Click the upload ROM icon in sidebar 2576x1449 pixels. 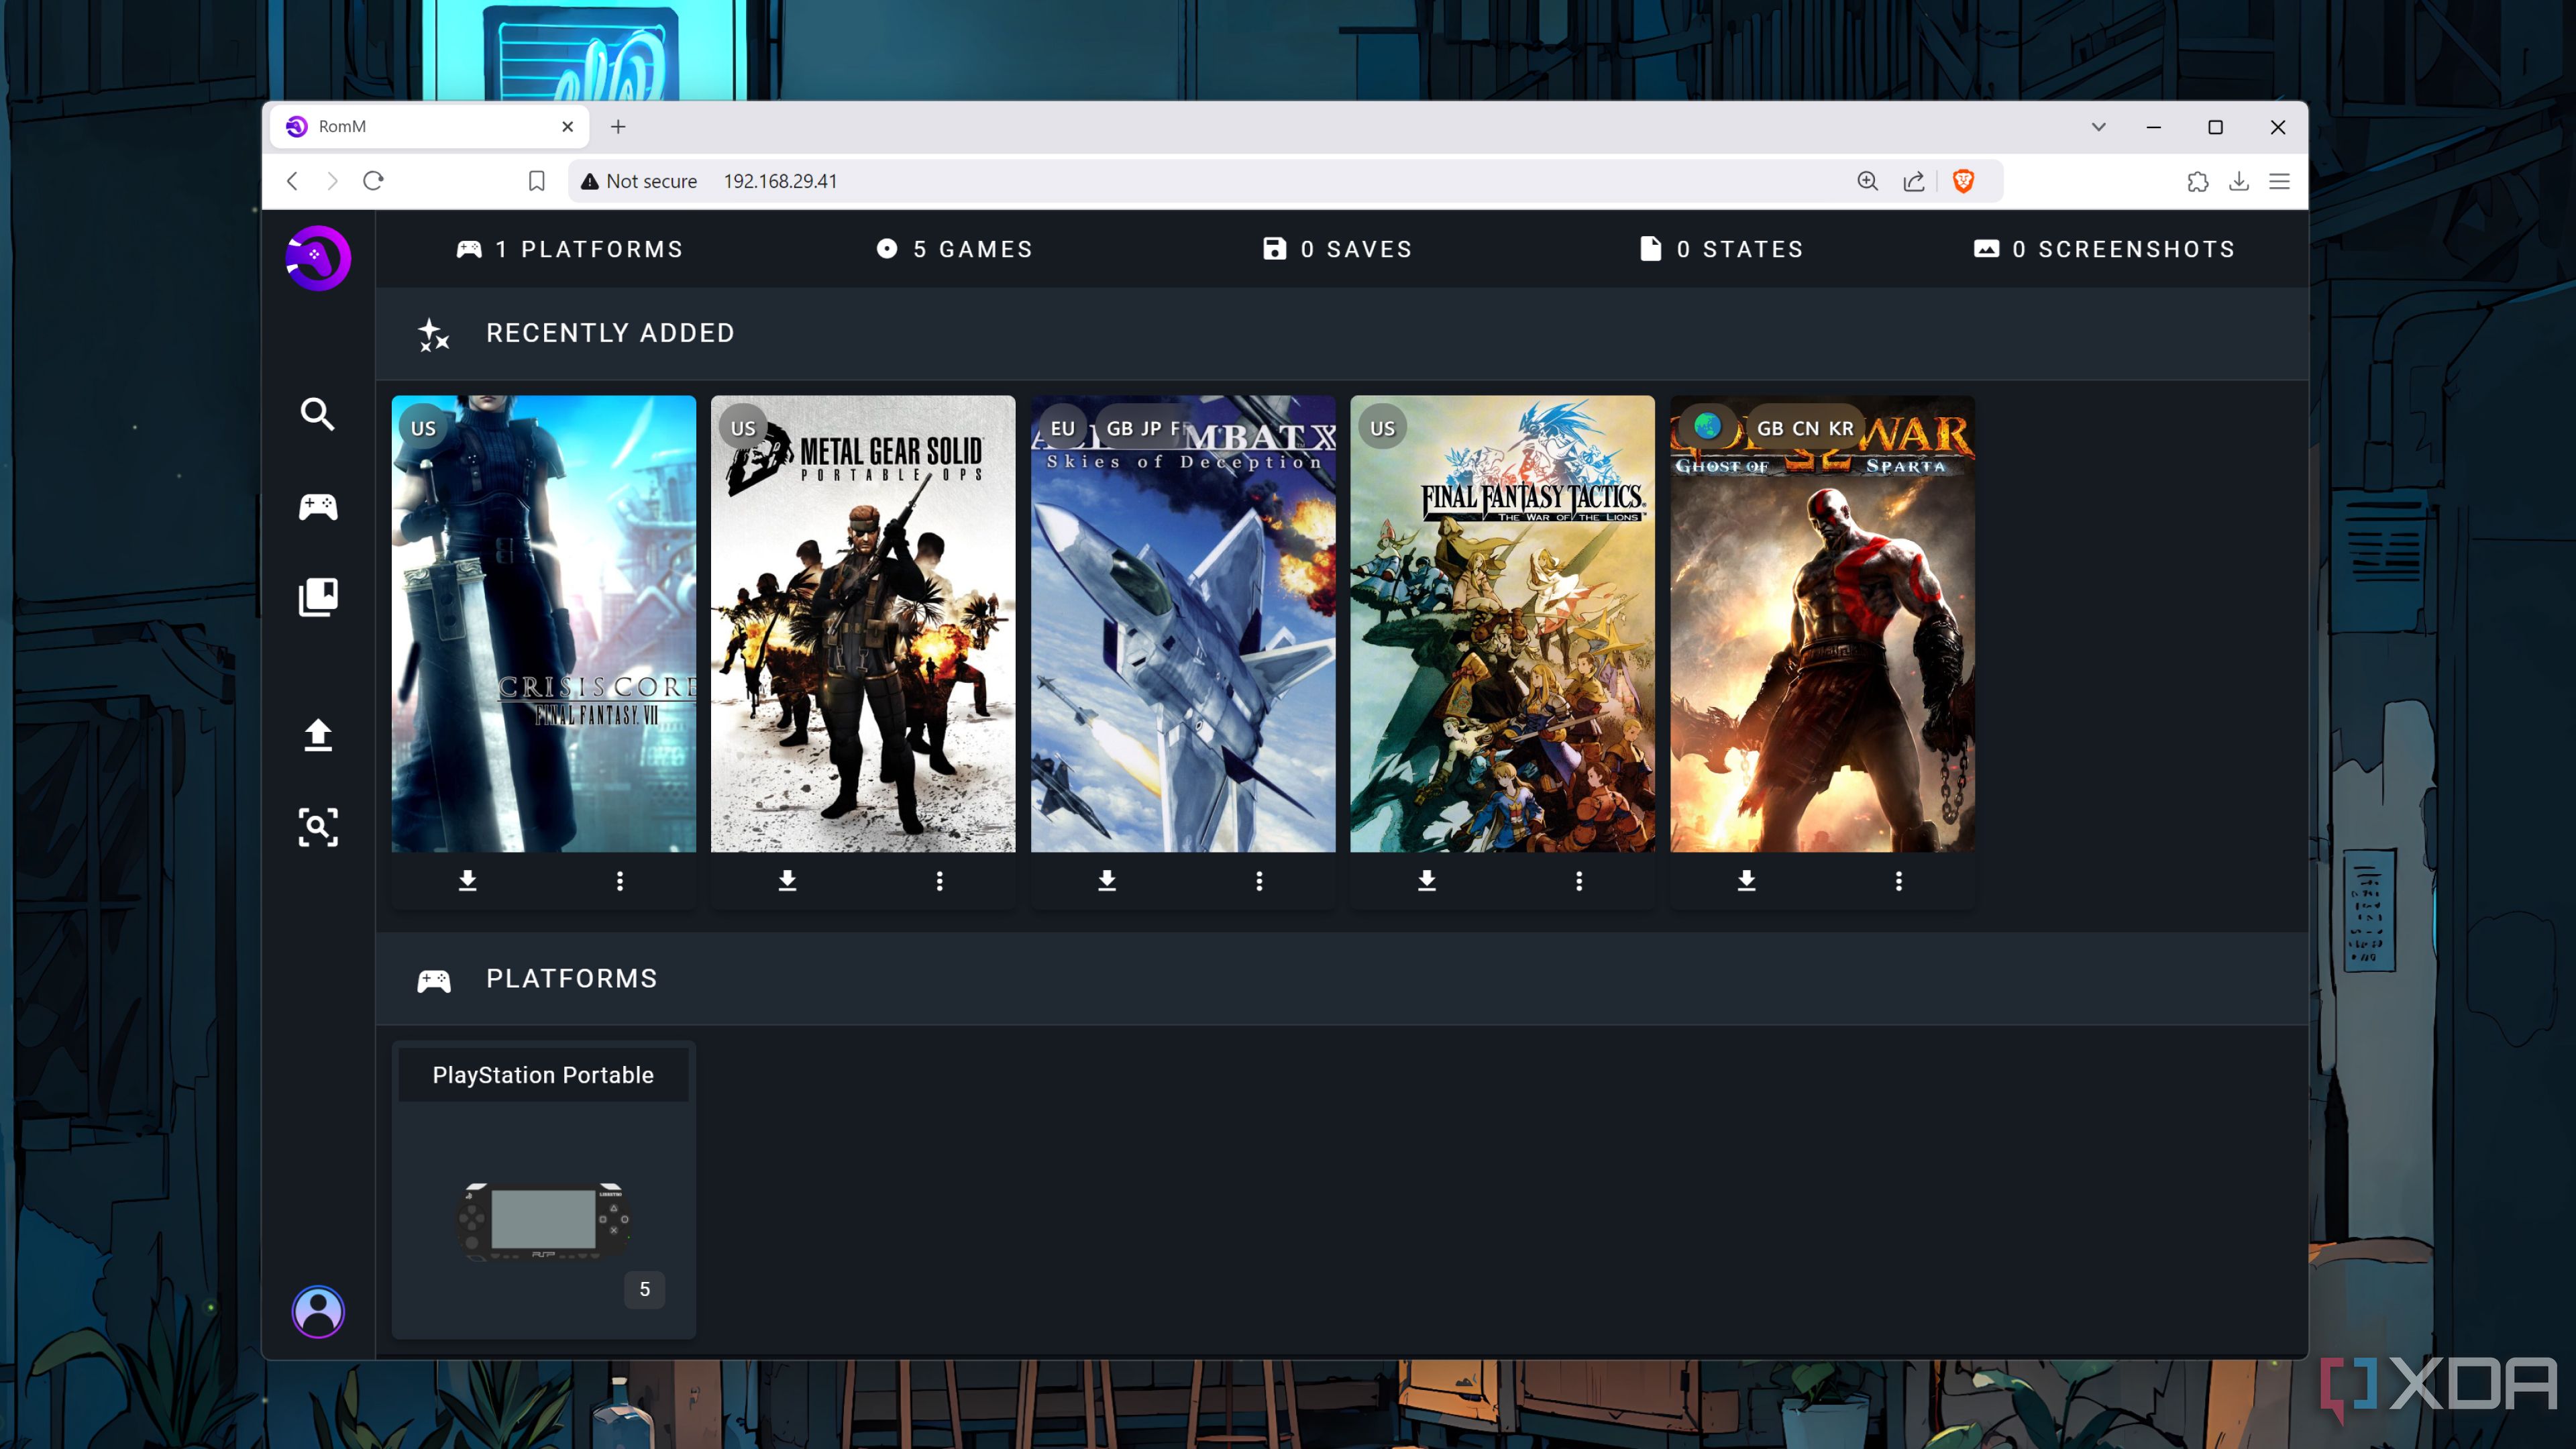coord(319,733)
